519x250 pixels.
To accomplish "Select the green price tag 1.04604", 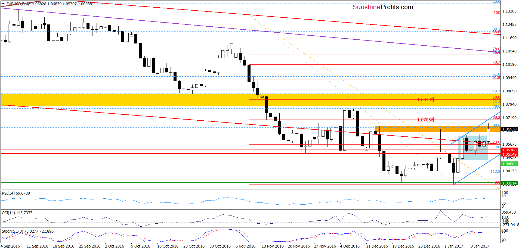I will click(x=509, y=164).
